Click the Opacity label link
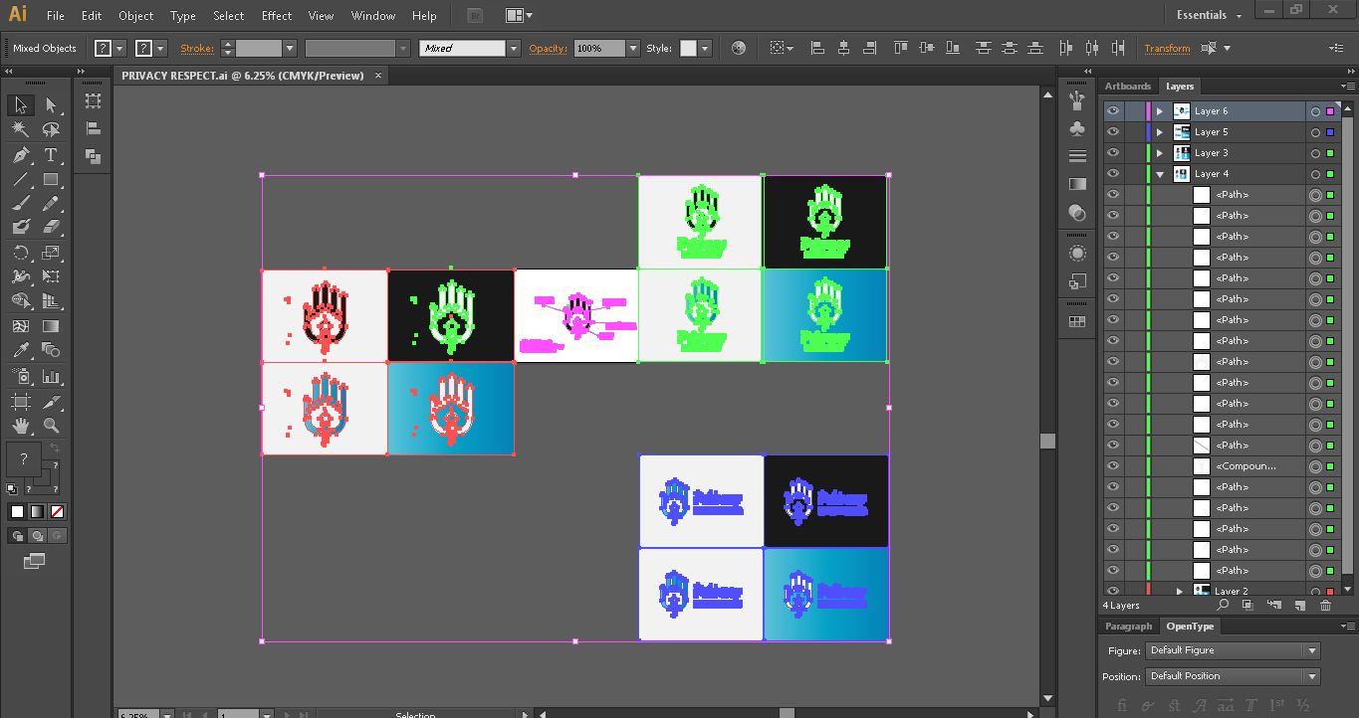Viewport: 1359px width, 718px height. tap(548, 48)
